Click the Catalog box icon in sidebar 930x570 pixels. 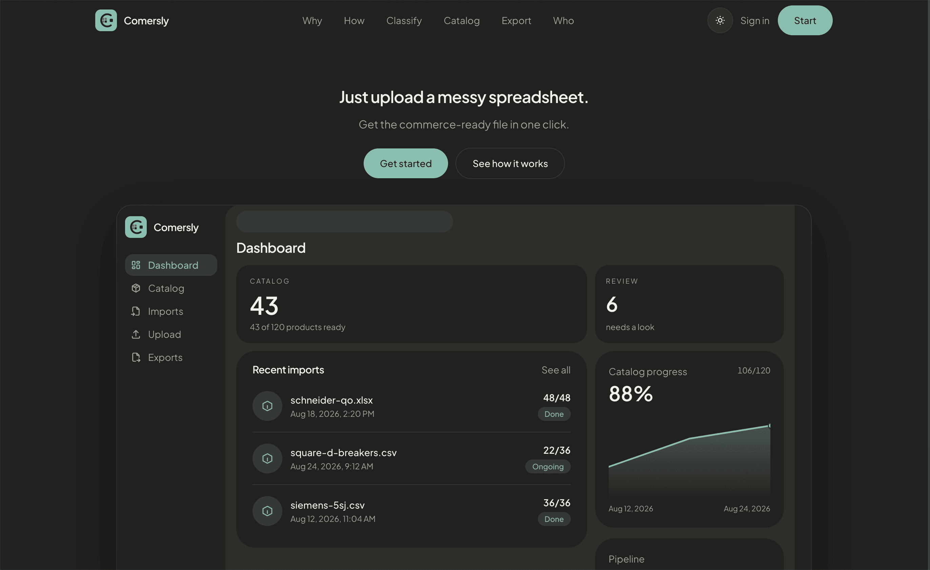tap(136, 288)
